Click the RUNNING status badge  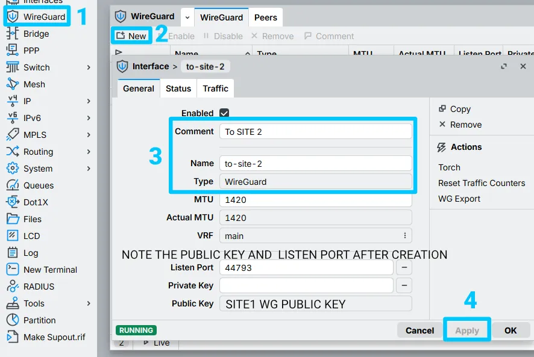(136, 330)
